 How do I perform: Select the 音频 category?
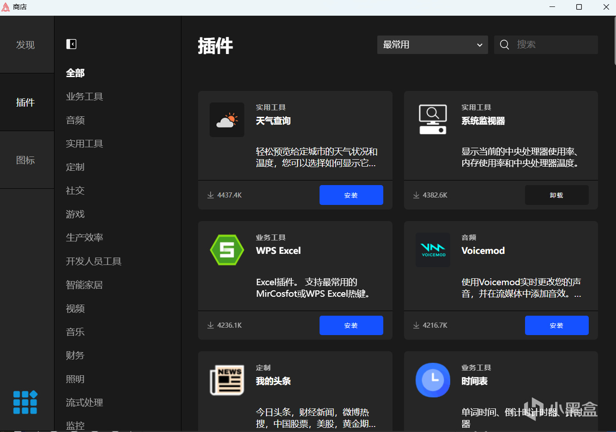75,120
